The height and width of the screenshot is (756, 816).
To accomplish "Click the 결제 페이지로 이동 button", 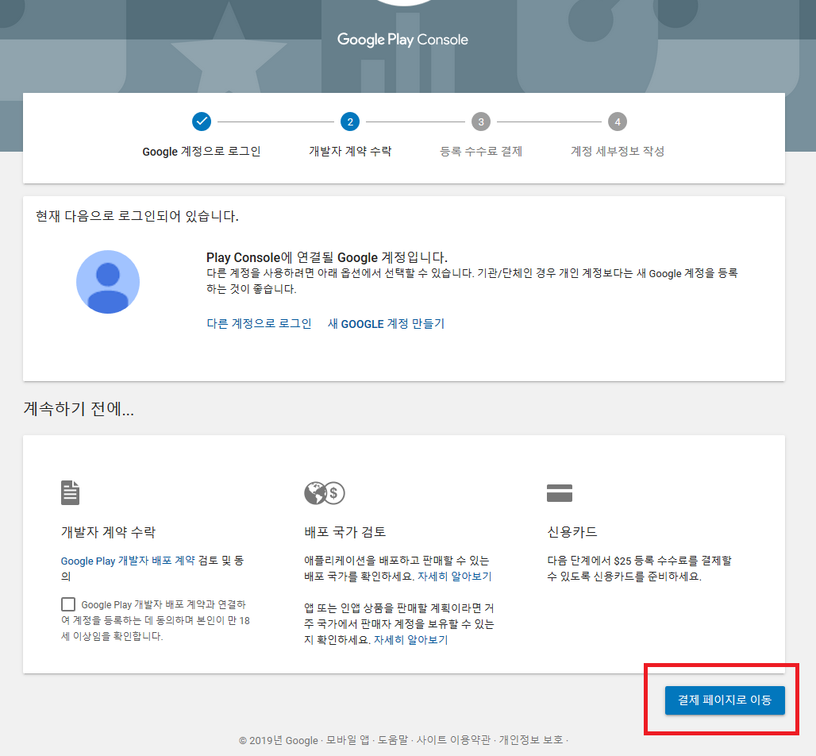I will 725,700.
